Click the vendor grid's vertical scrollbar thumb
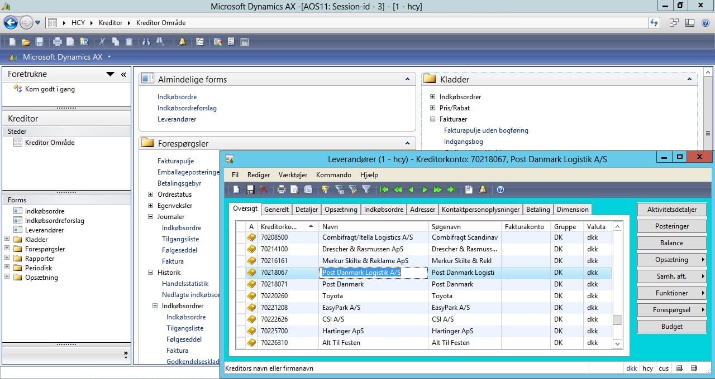 point(617,320)
